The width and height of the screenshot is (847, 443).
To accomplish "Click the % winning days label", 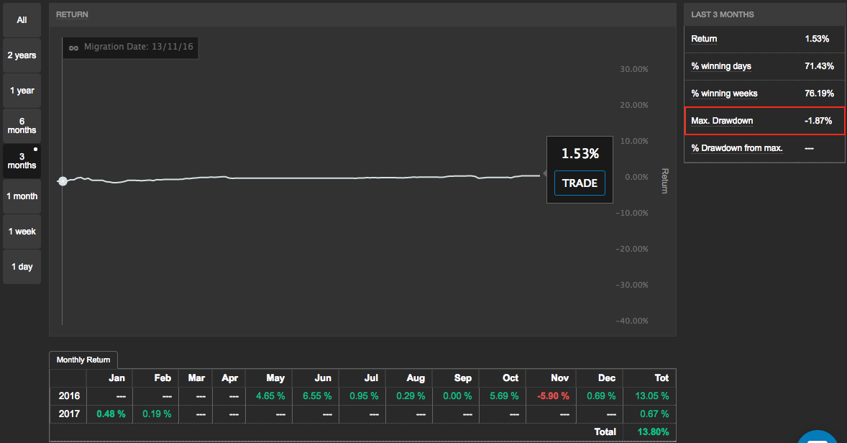I will click(720, 66).
